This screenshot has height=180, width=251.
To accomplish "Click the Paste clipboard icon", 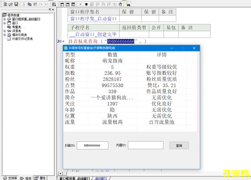I will (x=35, y=4).
